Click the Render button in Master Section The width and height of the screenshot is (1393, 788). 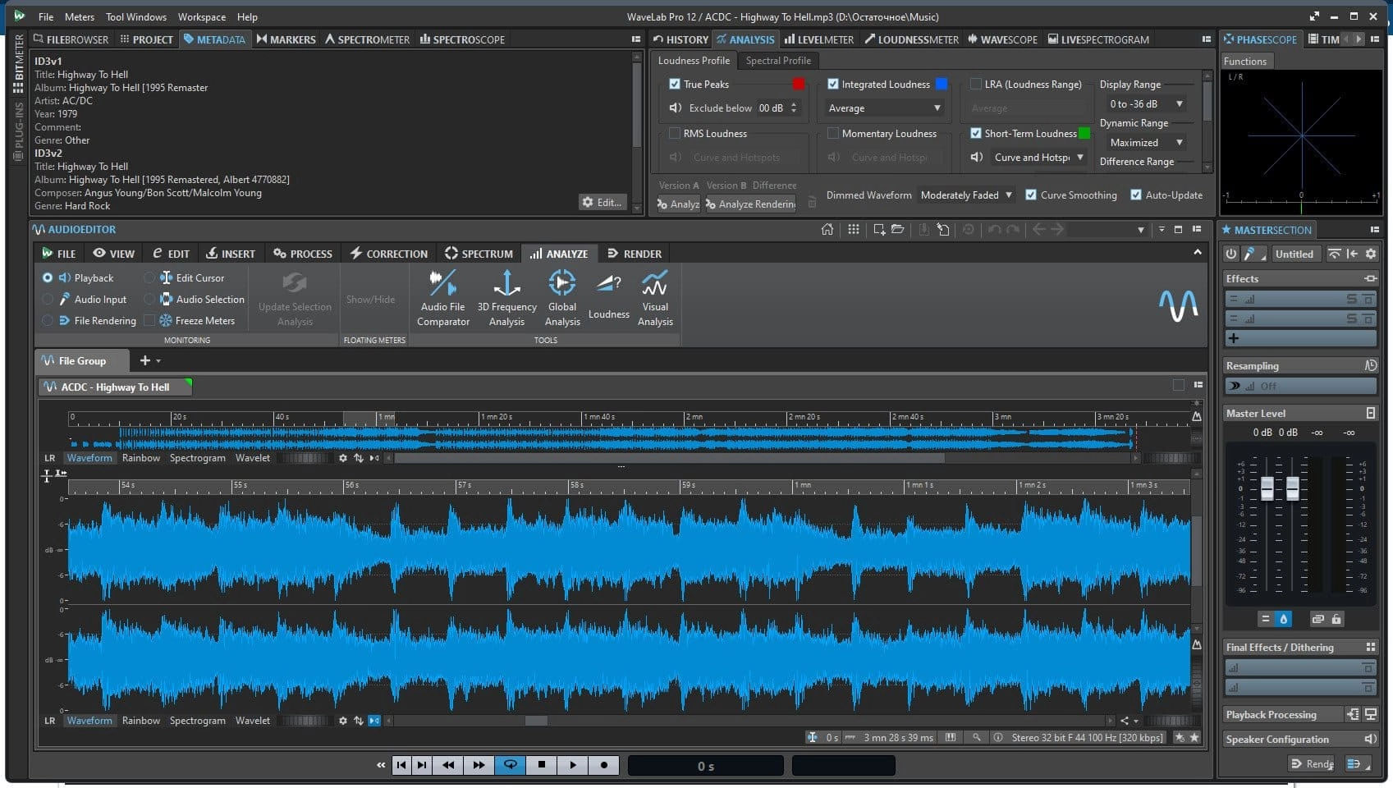[1313, 763]
